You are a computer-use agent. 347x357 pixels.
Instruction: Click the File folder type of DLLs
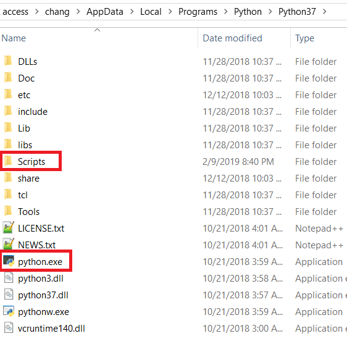coord(316,62)
